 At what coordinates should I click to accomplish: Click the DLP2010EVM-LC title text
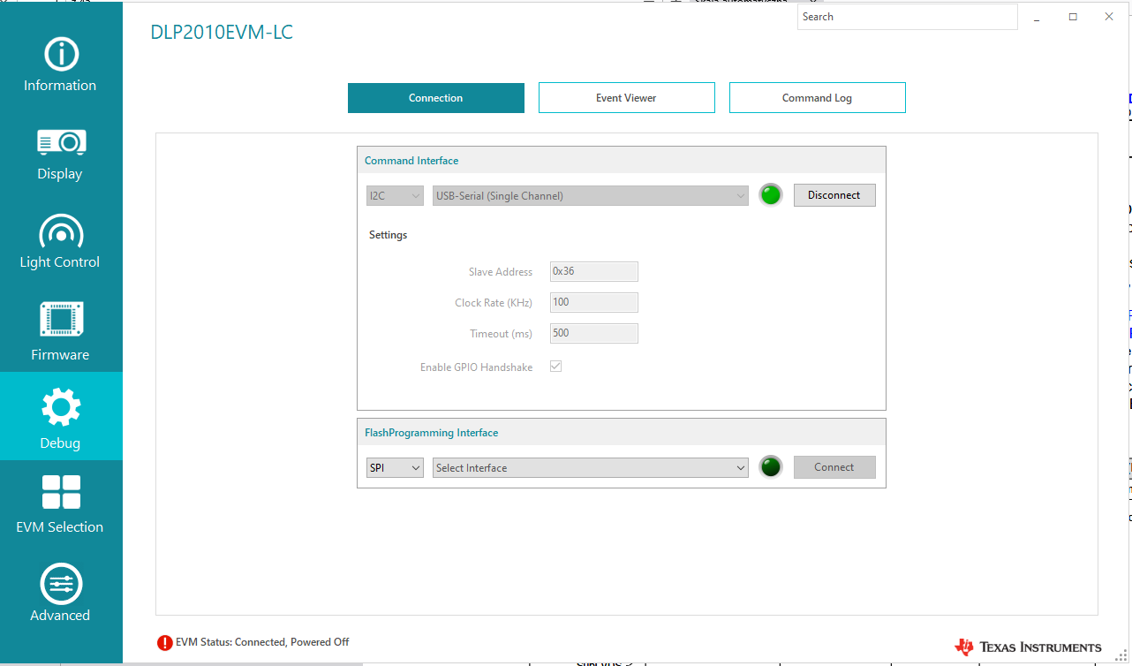pyautogui.click(x=222, y=33)
